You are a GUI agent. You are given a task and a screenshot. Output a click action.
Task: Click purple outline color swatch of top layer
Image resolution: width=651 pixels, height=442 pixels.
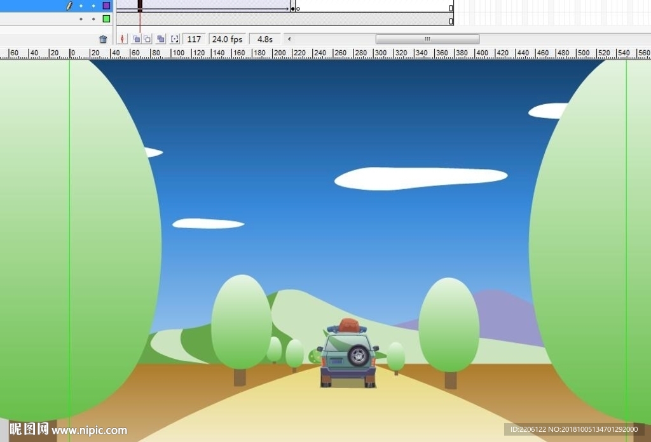(106, 6)
